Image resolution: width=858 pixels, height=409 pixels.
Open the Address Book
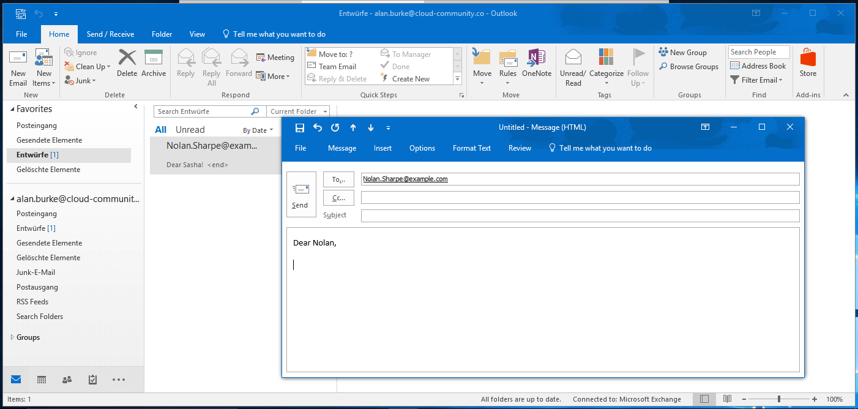758,66
